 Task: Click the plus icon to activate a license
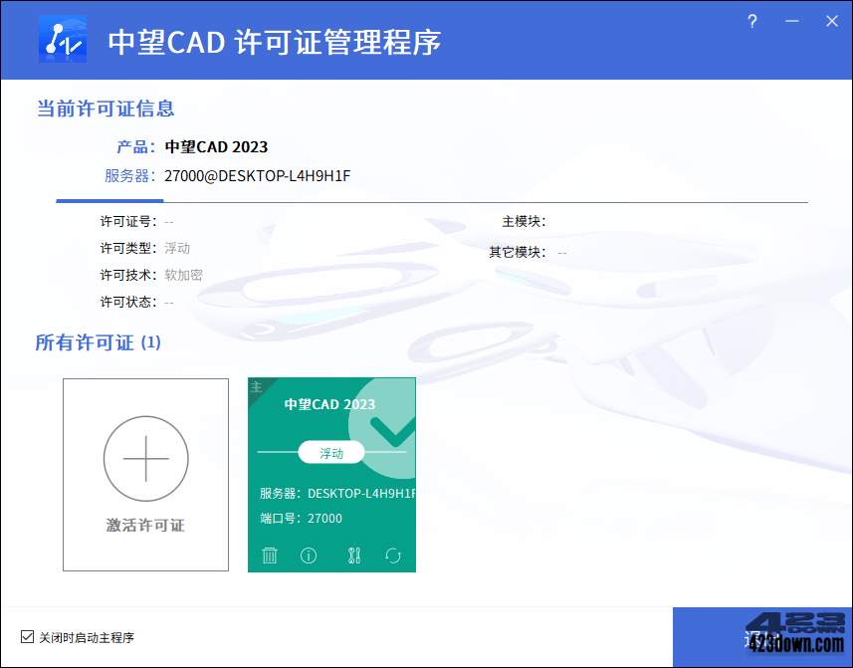pos(145,459)
